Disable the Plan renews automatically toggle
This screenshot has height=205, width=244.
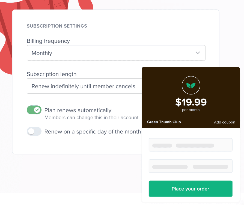[x=34, y=110]
